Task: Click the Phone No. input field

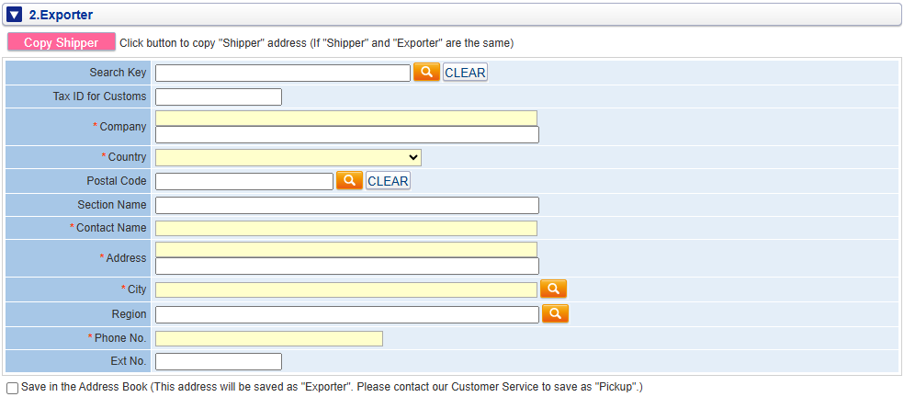Action: (x=269, y=339)
